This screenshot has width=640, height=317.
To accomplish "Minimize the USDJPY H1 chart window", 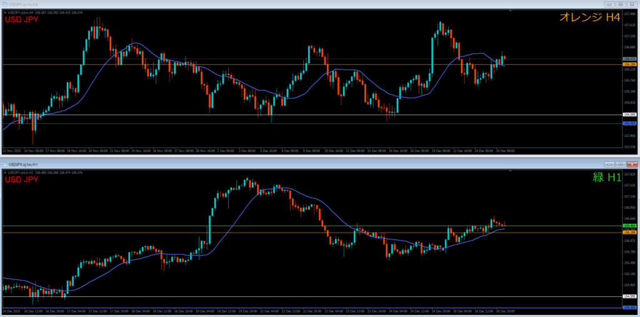I will coord(609,164).
